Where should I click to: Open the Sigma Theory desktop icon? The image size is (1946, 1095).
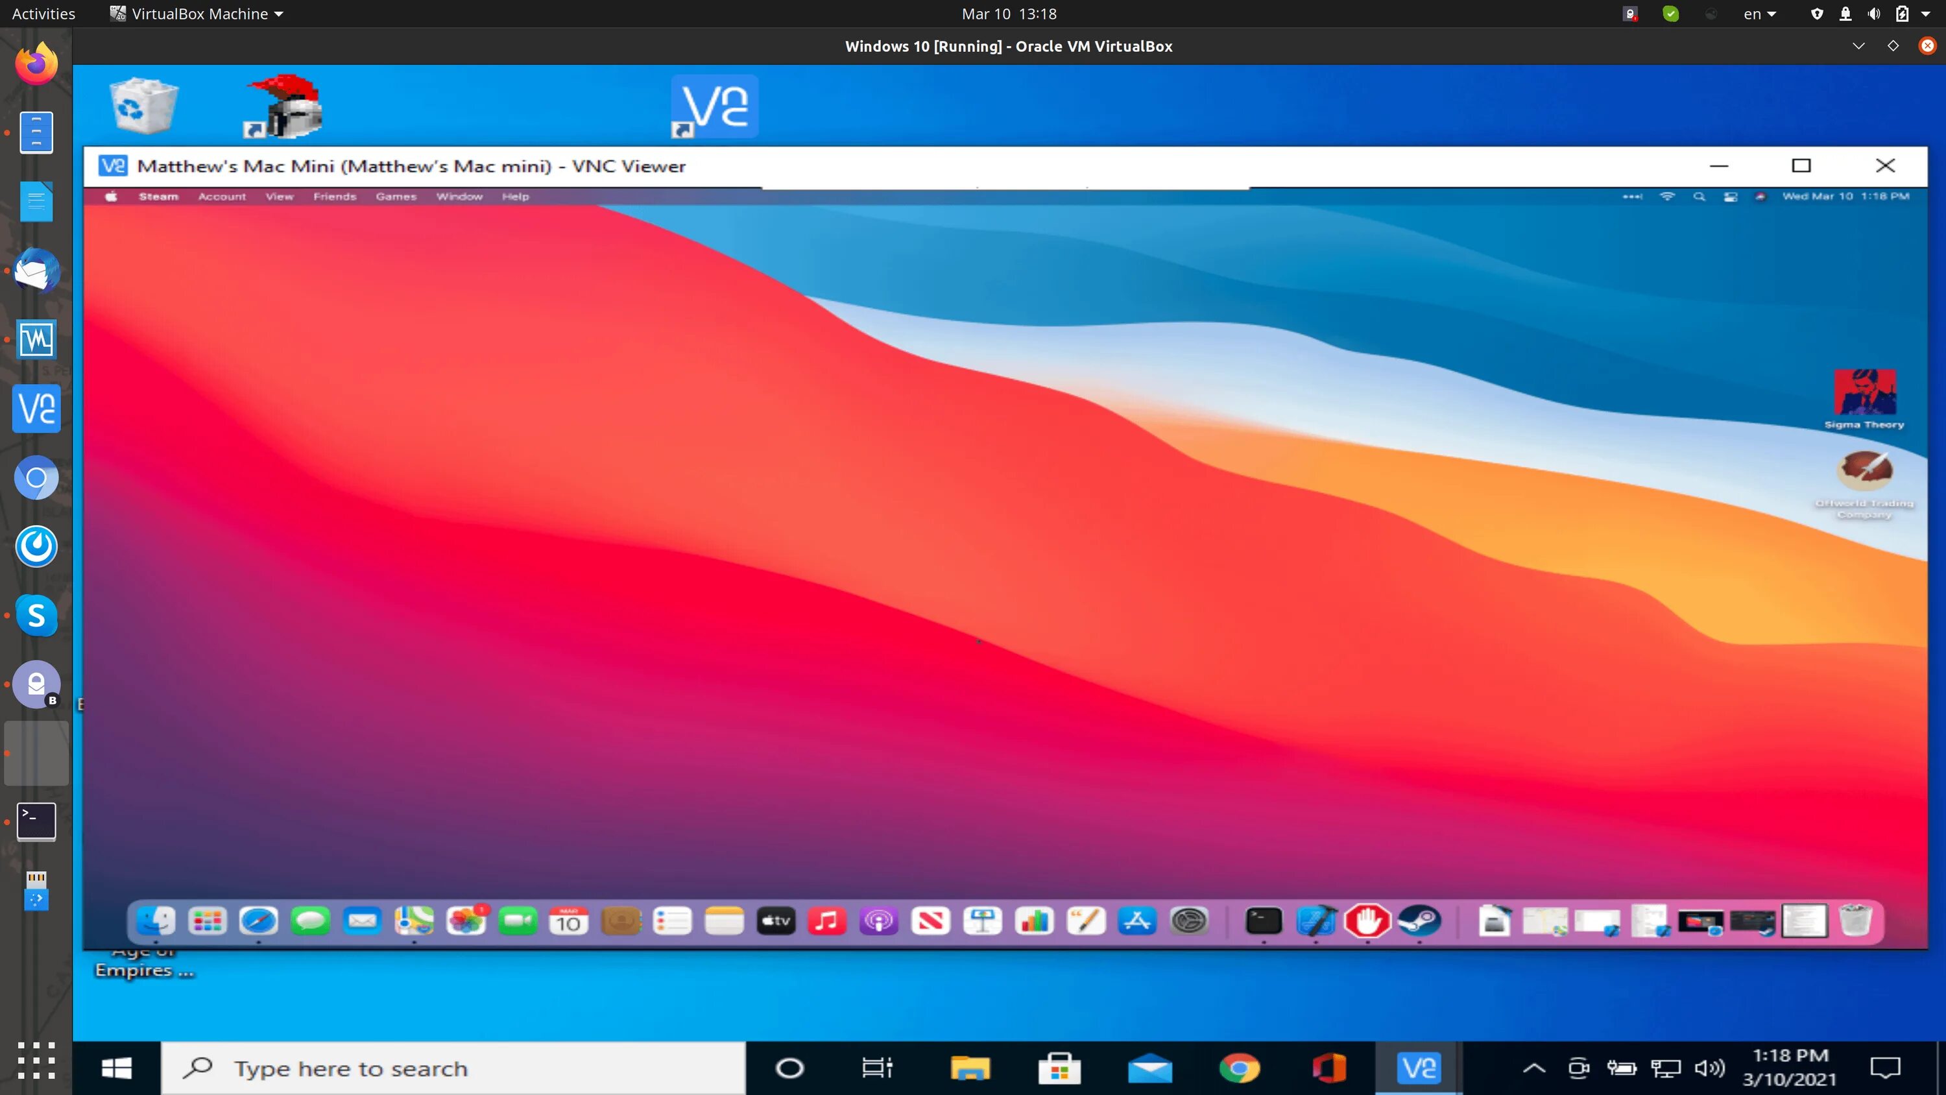[1864, 392]
